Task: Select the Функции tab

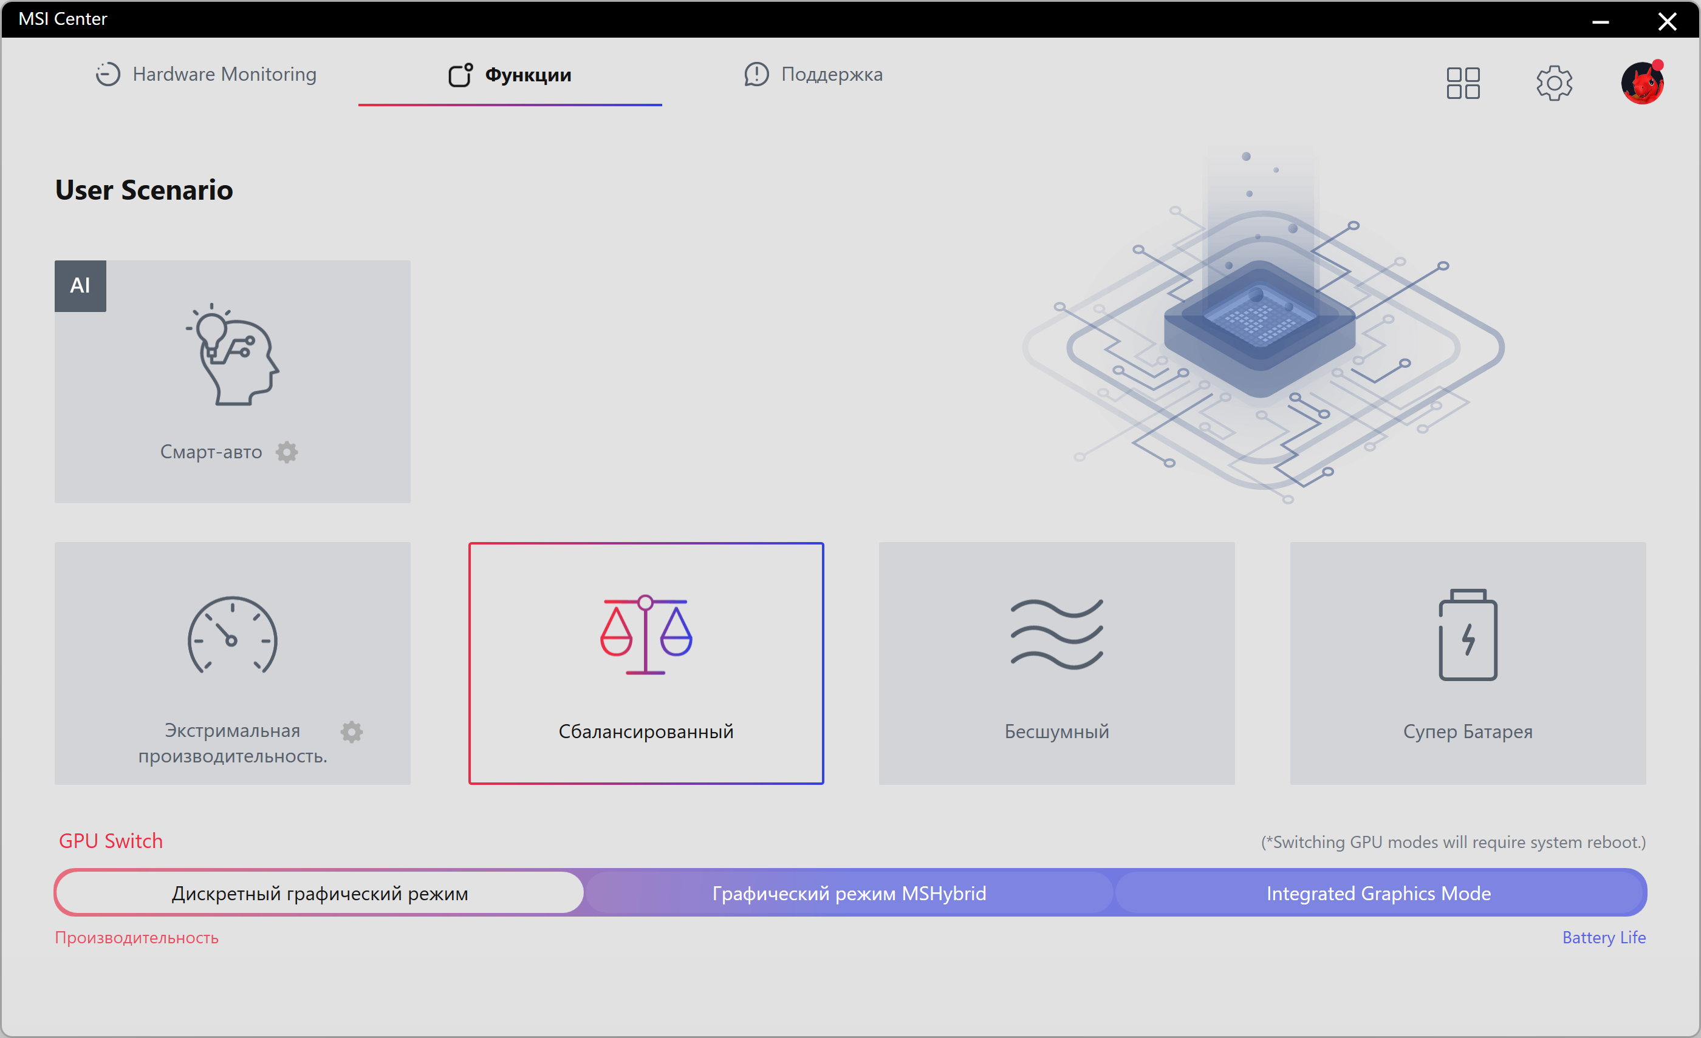Action: 510,75
